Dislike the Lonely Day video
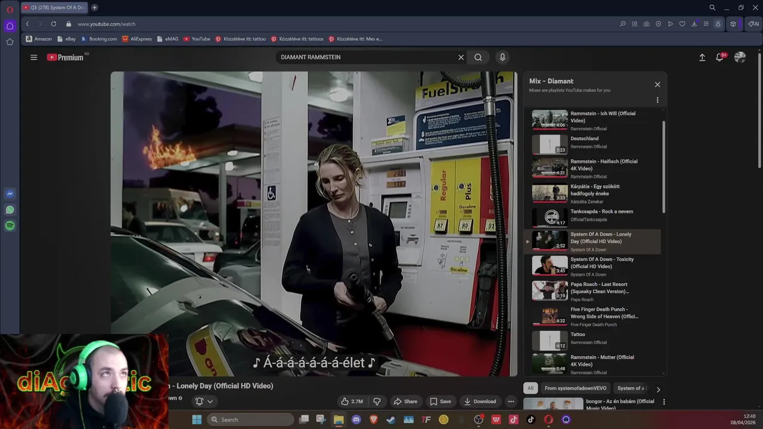The width and height of the screenshot is (763, 429). click(377, 402)
